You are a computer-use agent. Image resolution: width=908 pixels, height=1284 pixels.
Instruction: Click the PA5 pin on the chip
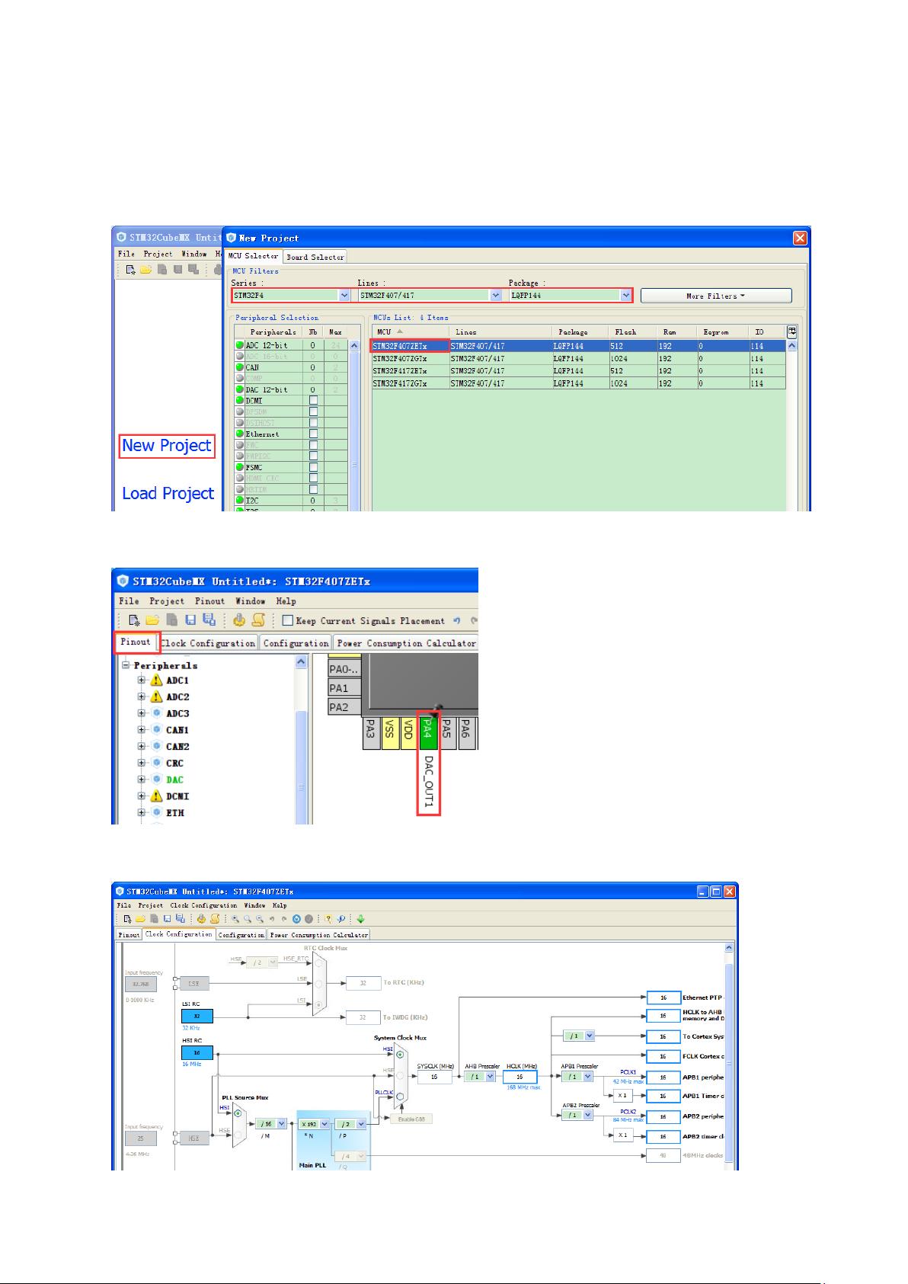(x=446, y=732)
